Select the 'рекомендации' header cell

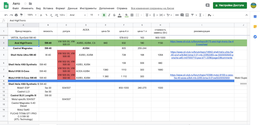point(202,31)
